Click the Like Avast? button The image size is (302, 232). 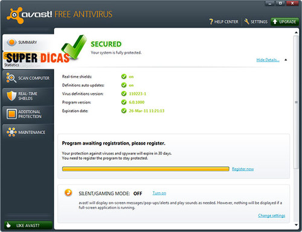tap(28, 225)
